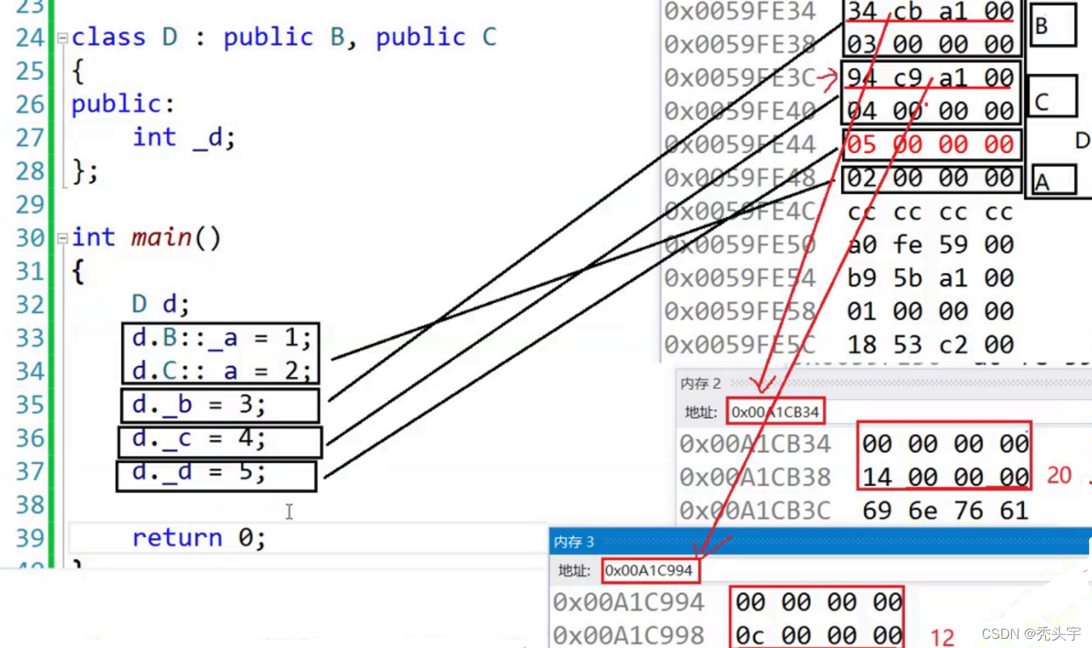Select bytes '14 00 00 00' in 内存 2

point(945,477)
